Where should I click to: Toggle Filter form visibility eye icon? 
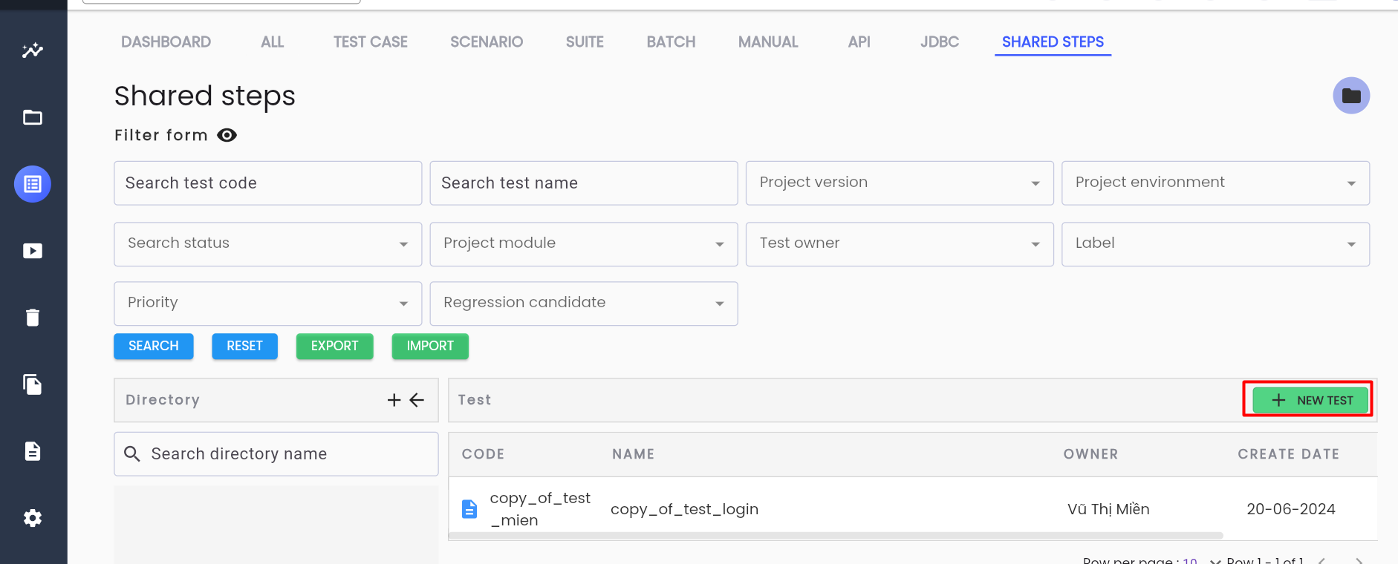(x=227, y=135)
